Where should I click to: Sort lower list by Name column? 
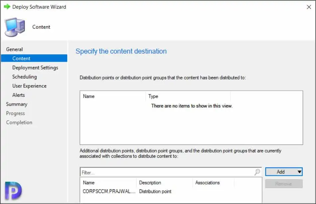coord(108,183)
